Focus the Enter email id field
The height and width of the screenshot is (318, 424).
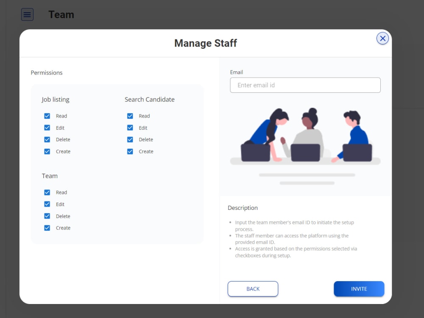click(305, 85)
